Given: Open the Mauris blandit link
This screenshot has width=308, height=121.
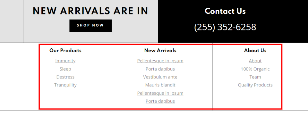Looking at the screenshot, I should (160, 85).
